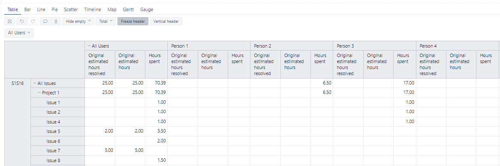Select the Issue 7 row header

(58, 151)
